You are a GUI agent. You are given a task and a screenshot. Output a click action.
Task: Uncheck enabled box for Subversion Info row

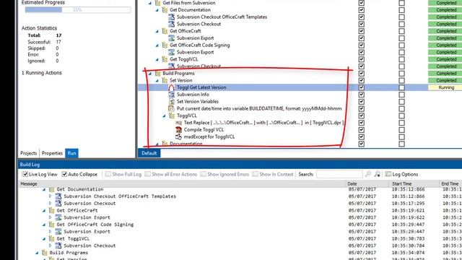click(362, 95)
